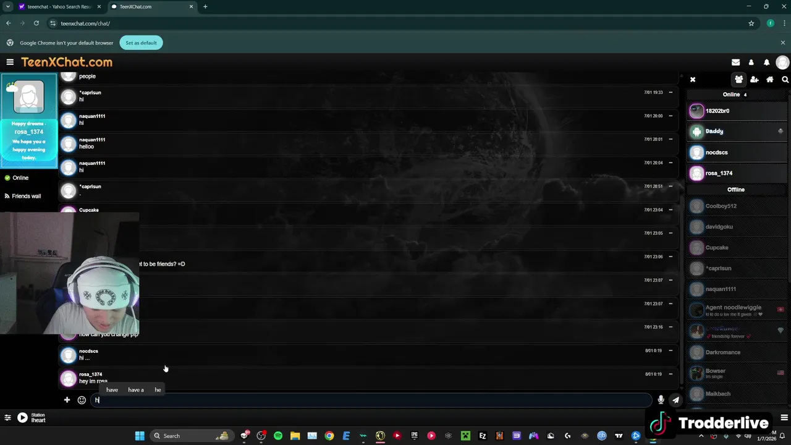Click rosa_1374 profile card avatar on left
Screen dimensions: 791x445
click(x=29, y=97)
